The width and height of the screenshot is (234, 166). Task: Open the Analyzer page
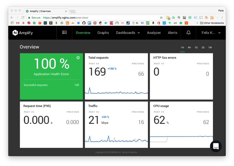154,33
